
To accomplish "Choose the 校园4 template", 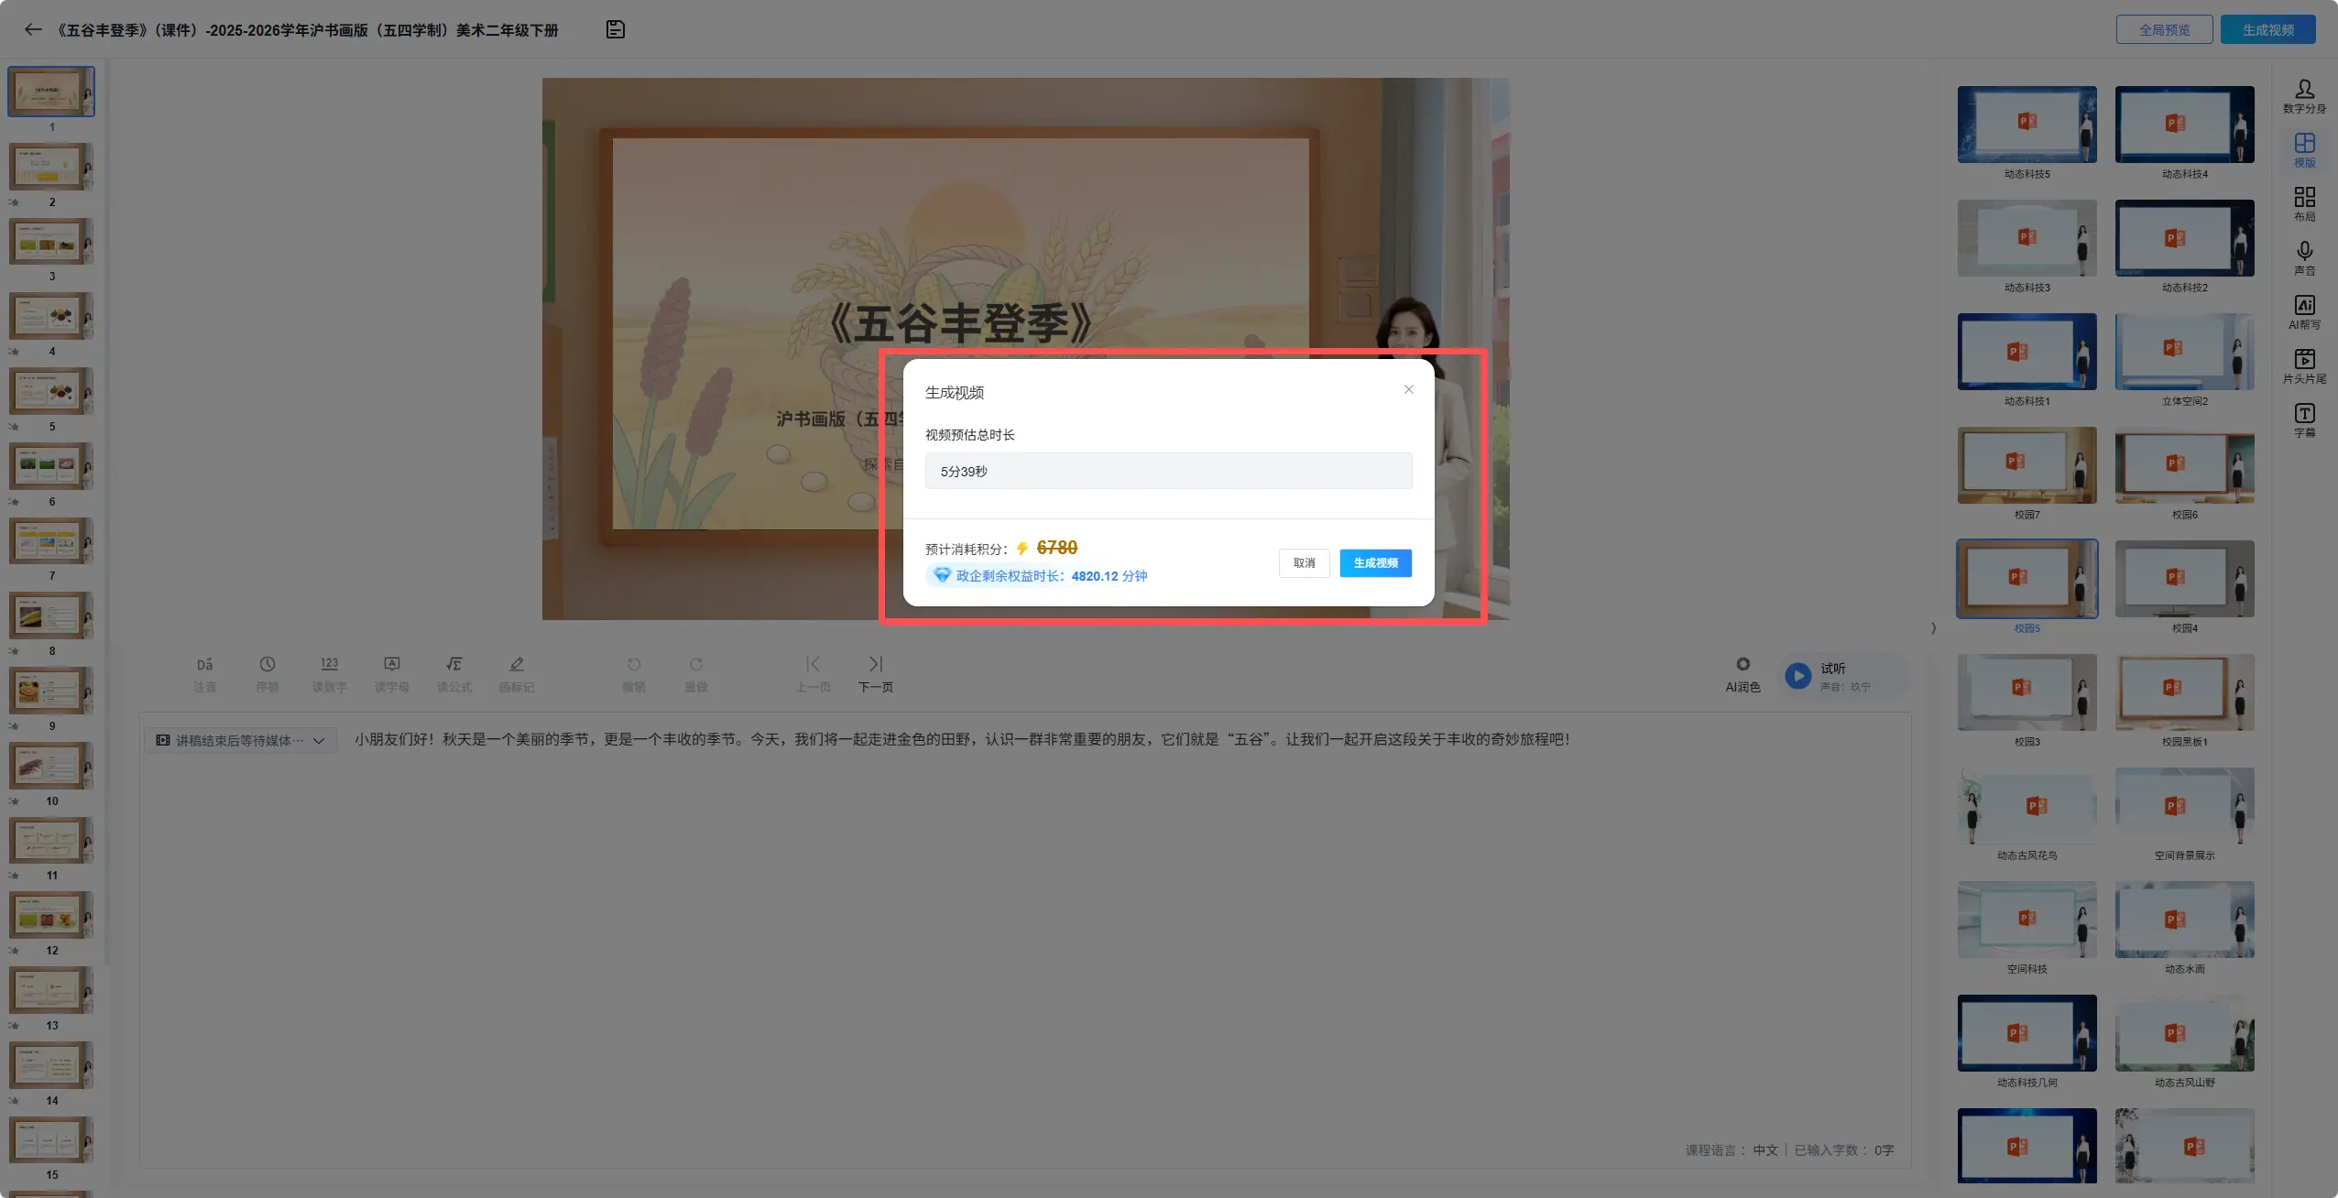I will tap(2184, 579).
